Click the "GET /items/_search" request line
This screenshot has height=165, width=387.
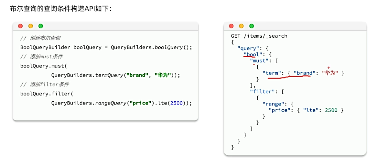pyautogui.click(x=259, y=36)
